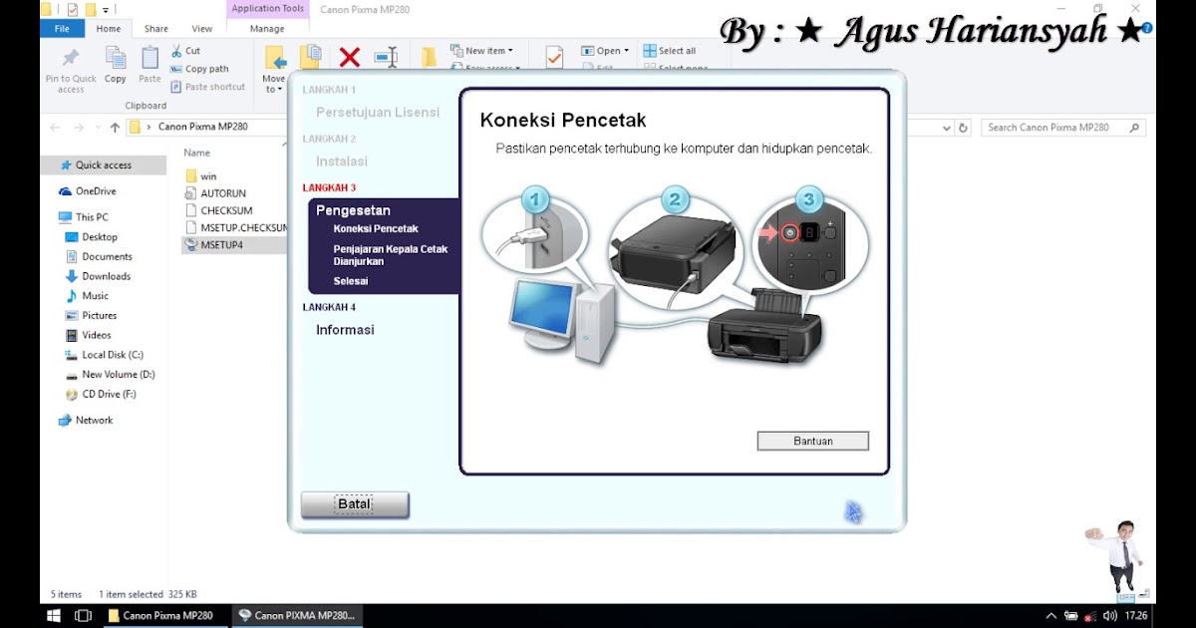Click the Batal cancel button
The width and height of the screenshot is (1196, 628).
tap(355, 504)
